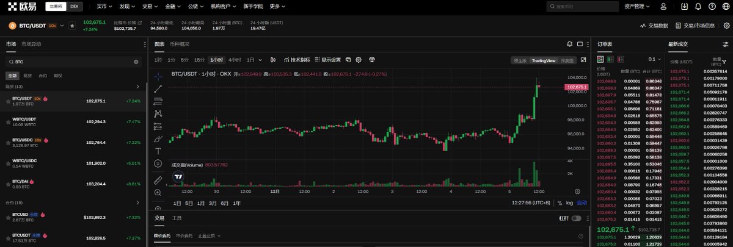Open 技术指标 indicators button
Image resolution: width=733 pixels, height=247 pixels.
(297, 60)
